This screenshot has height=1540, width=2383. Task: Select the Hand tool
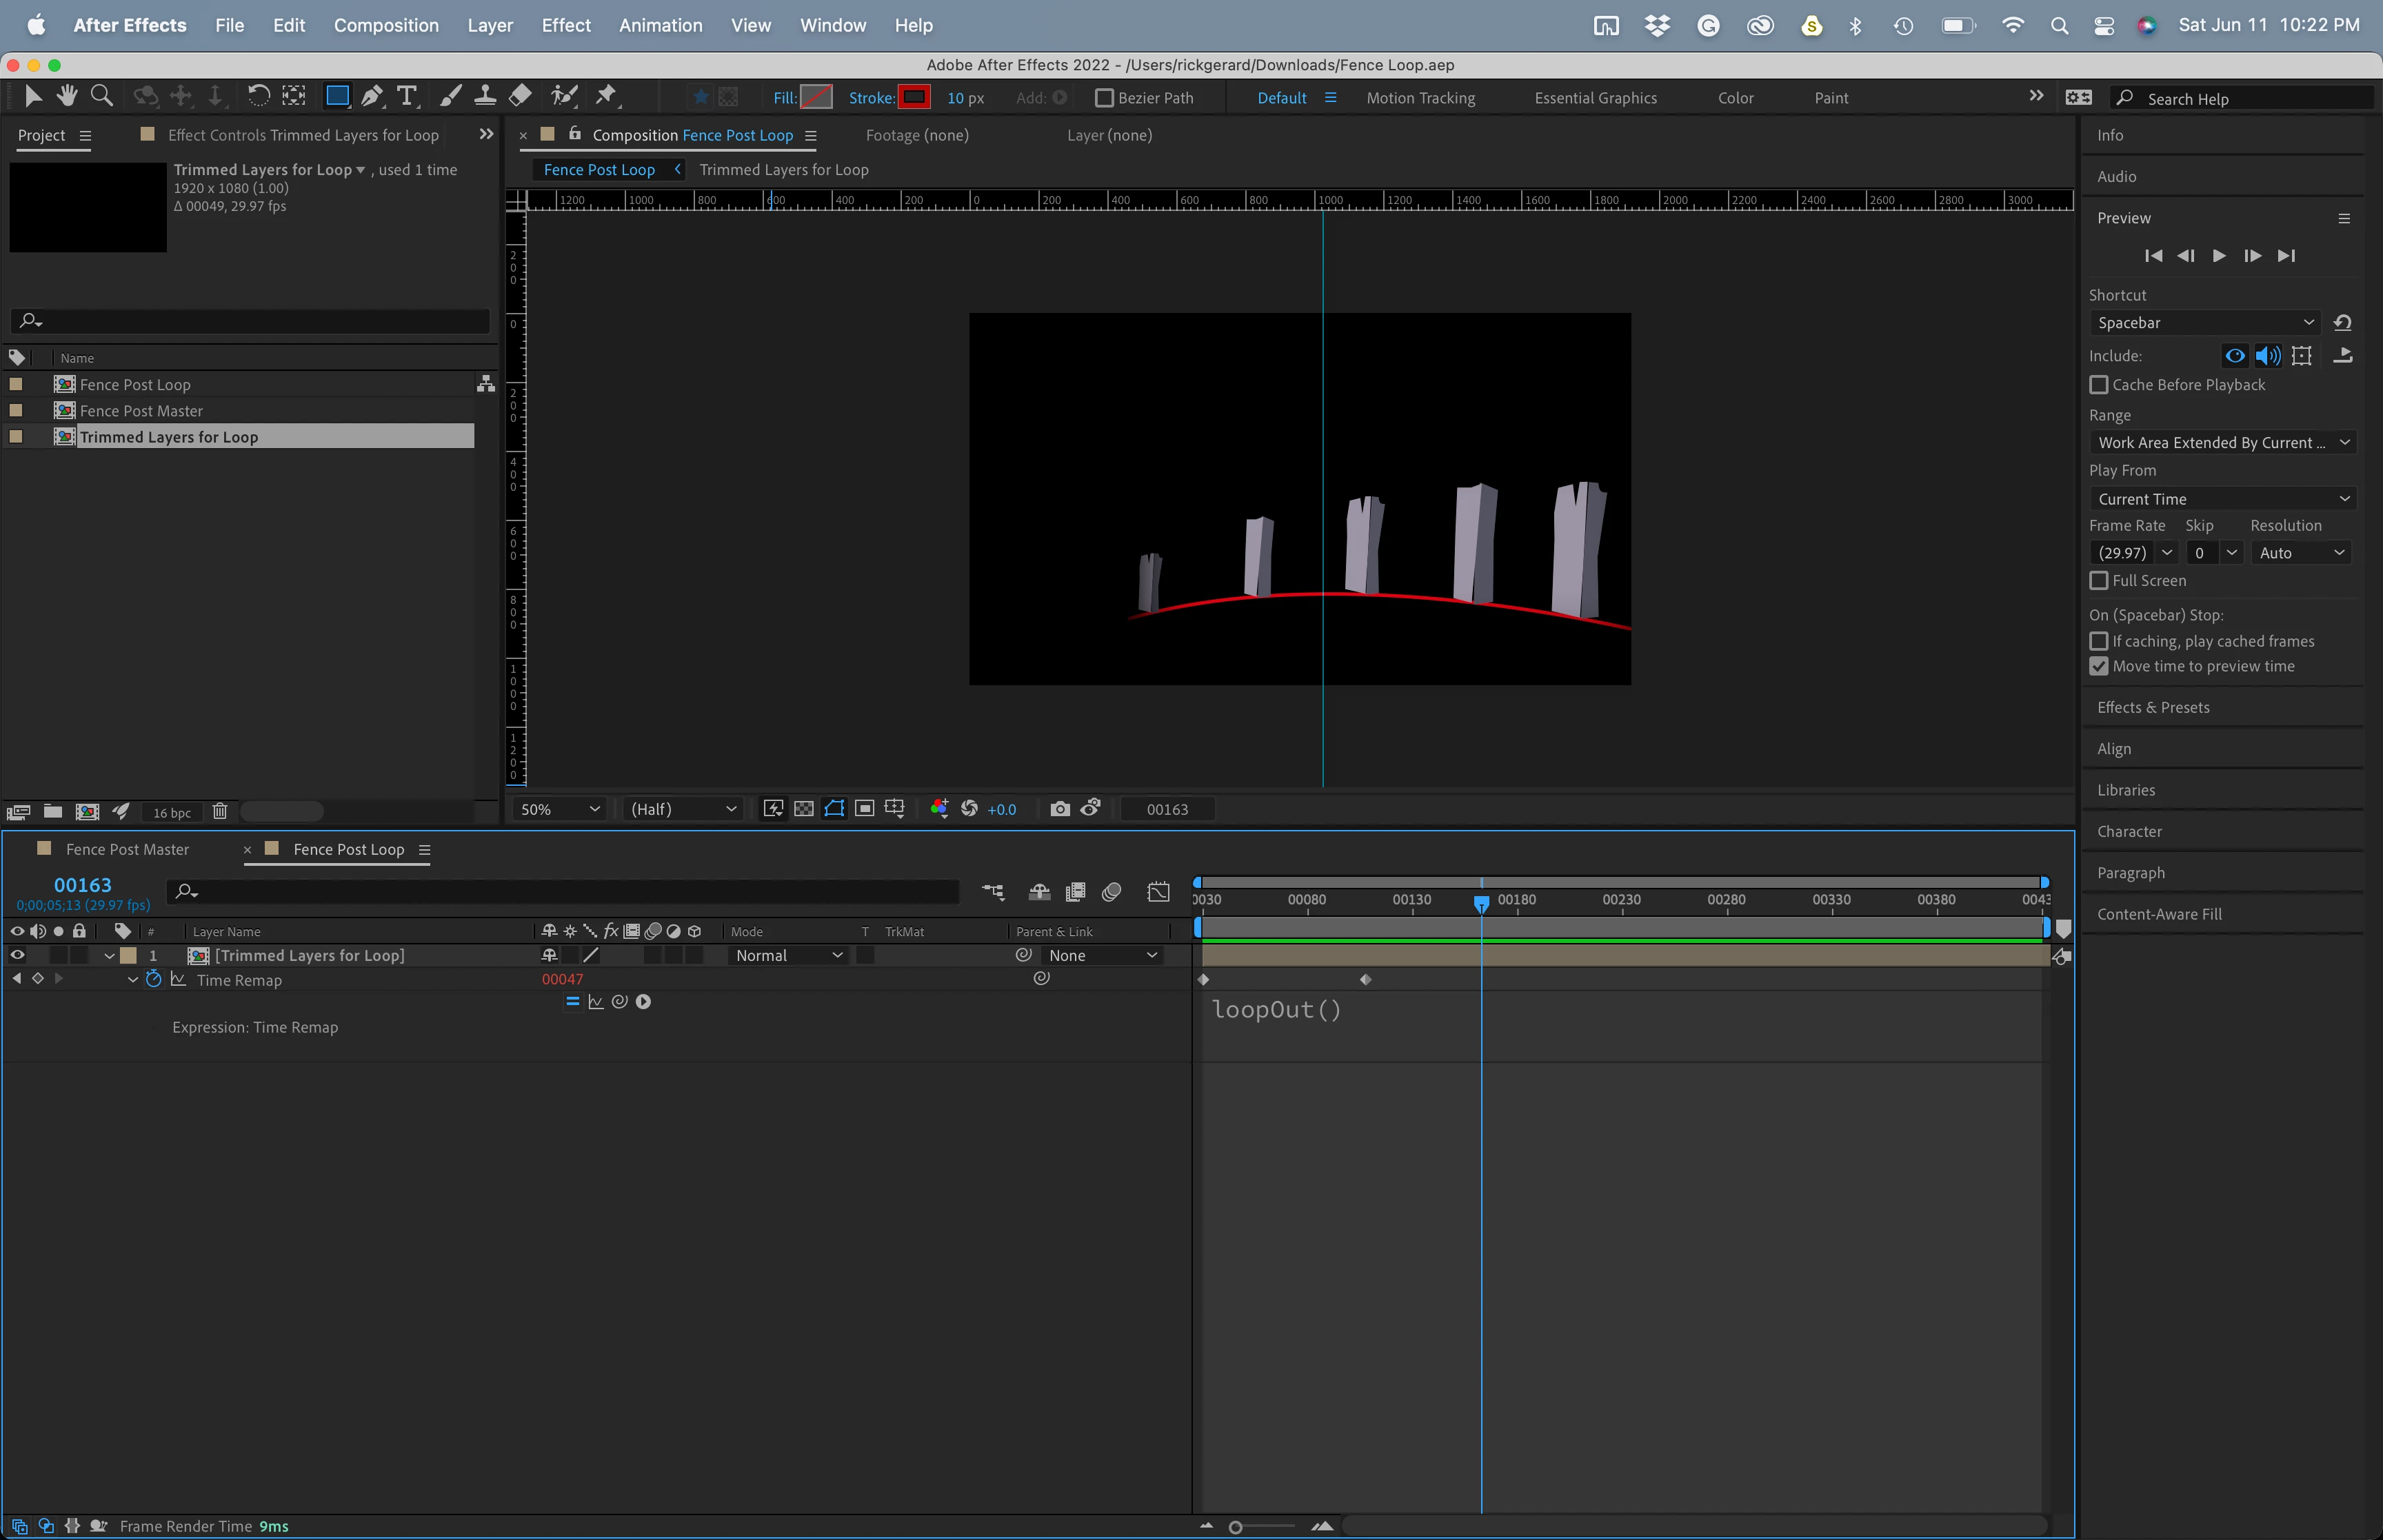pyautogui.click(x=67, y=96)
